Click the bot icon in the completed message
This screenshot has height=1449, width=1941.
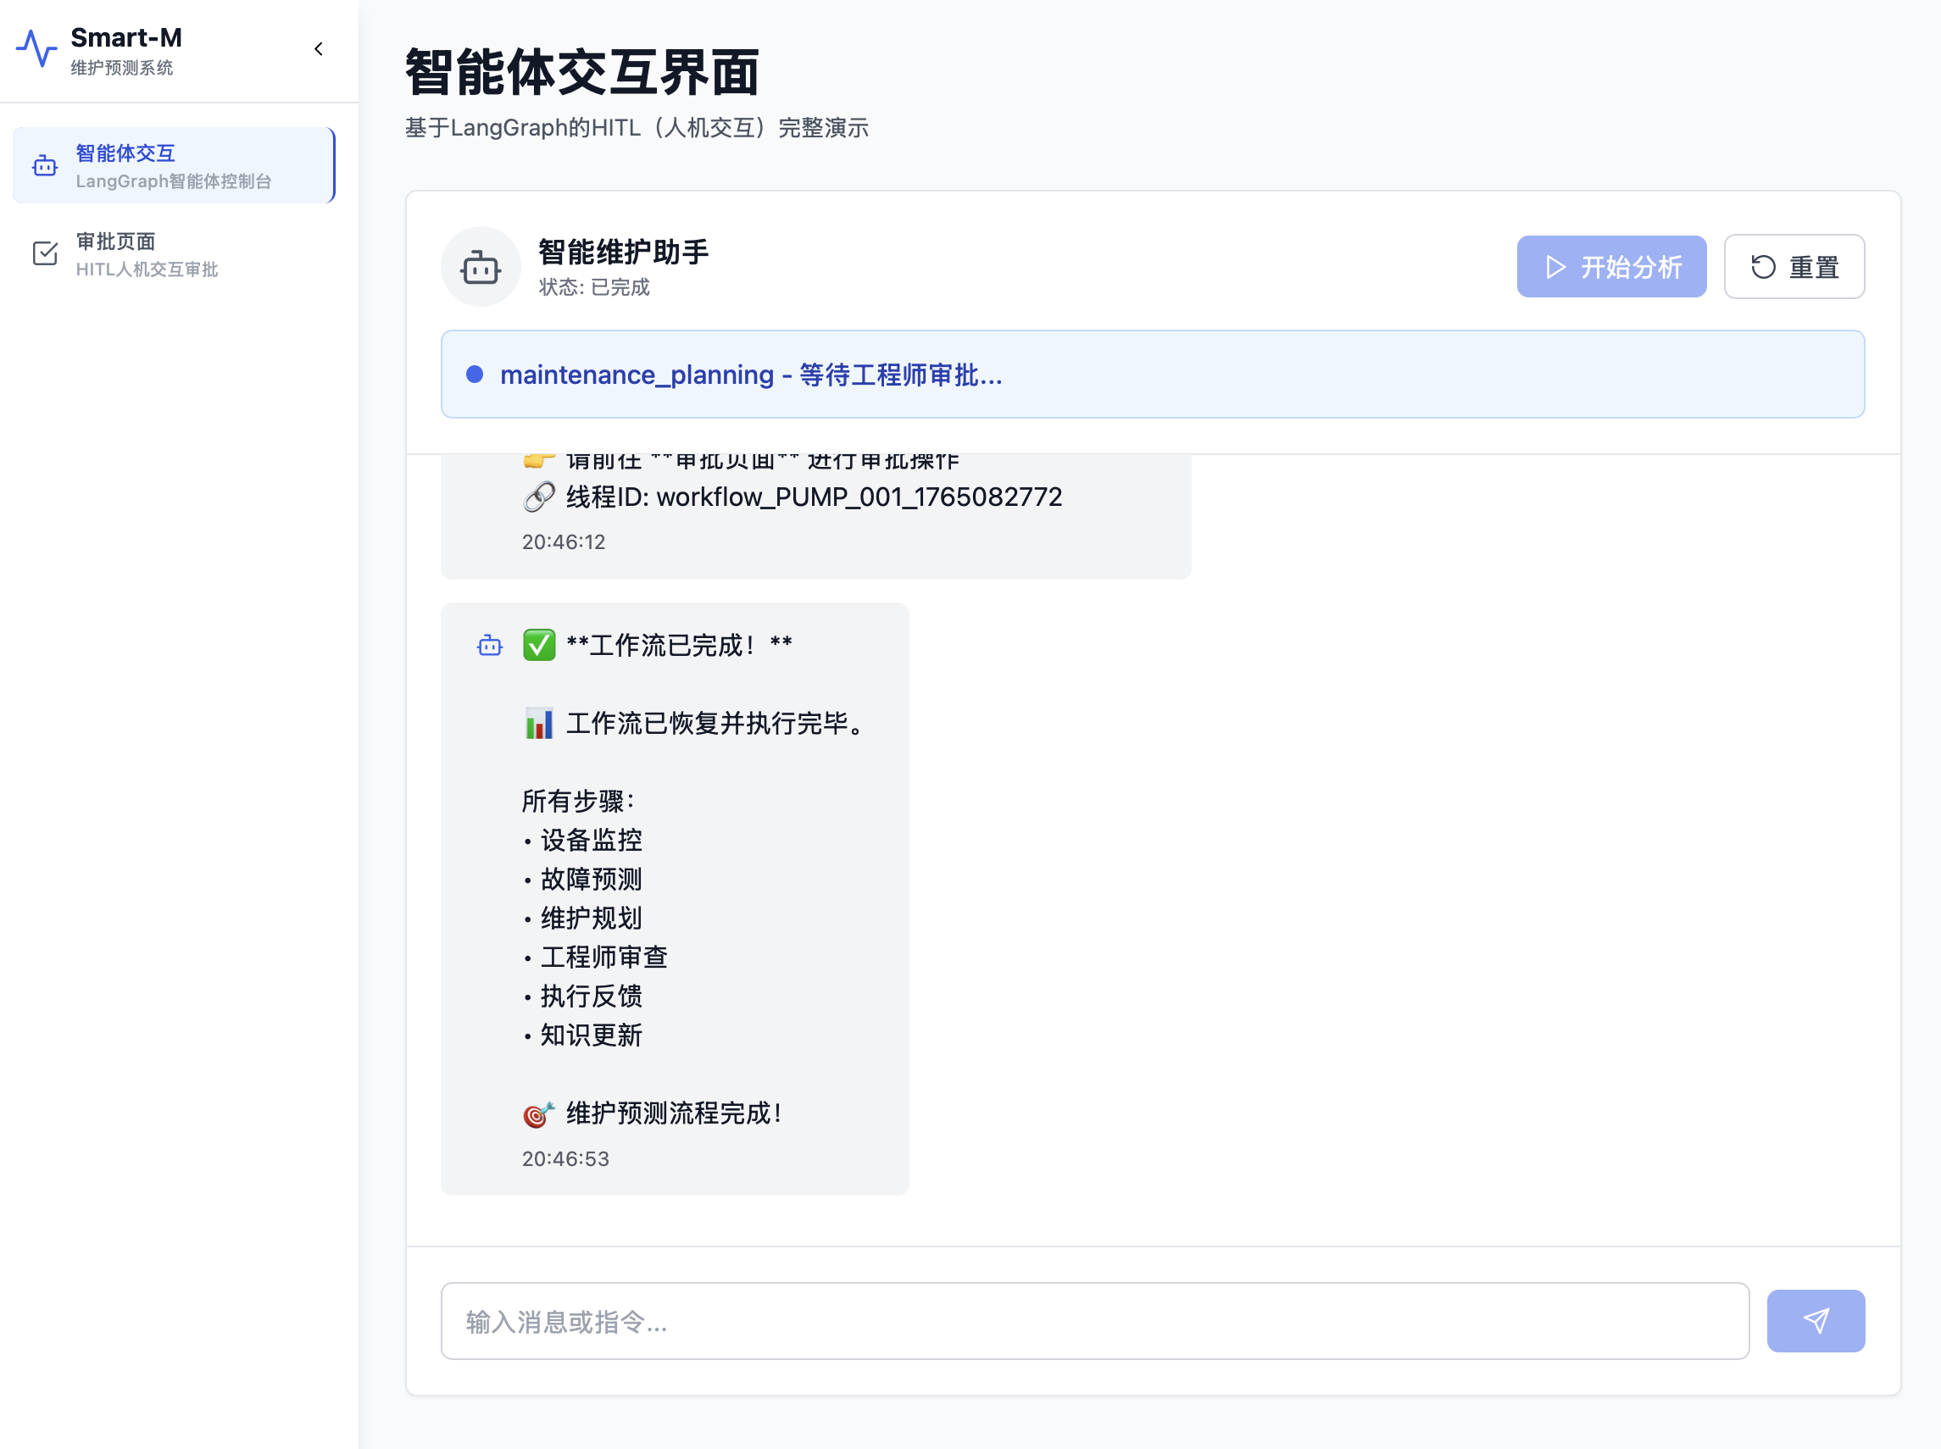tap(490, 646)
